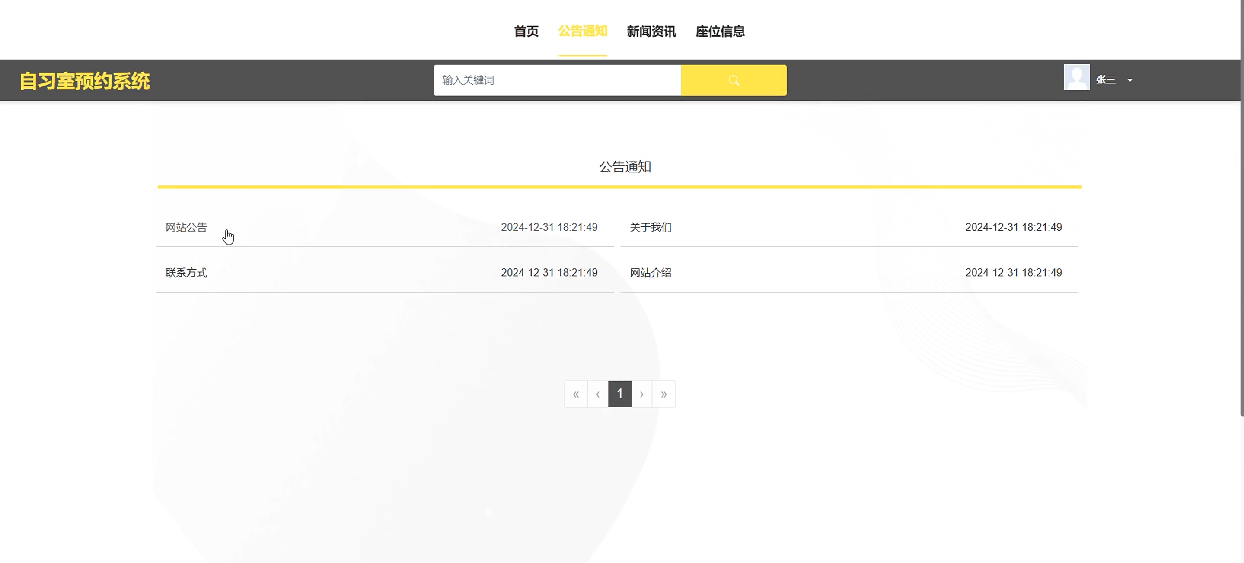Go to next page with ›

coord(641,394)
